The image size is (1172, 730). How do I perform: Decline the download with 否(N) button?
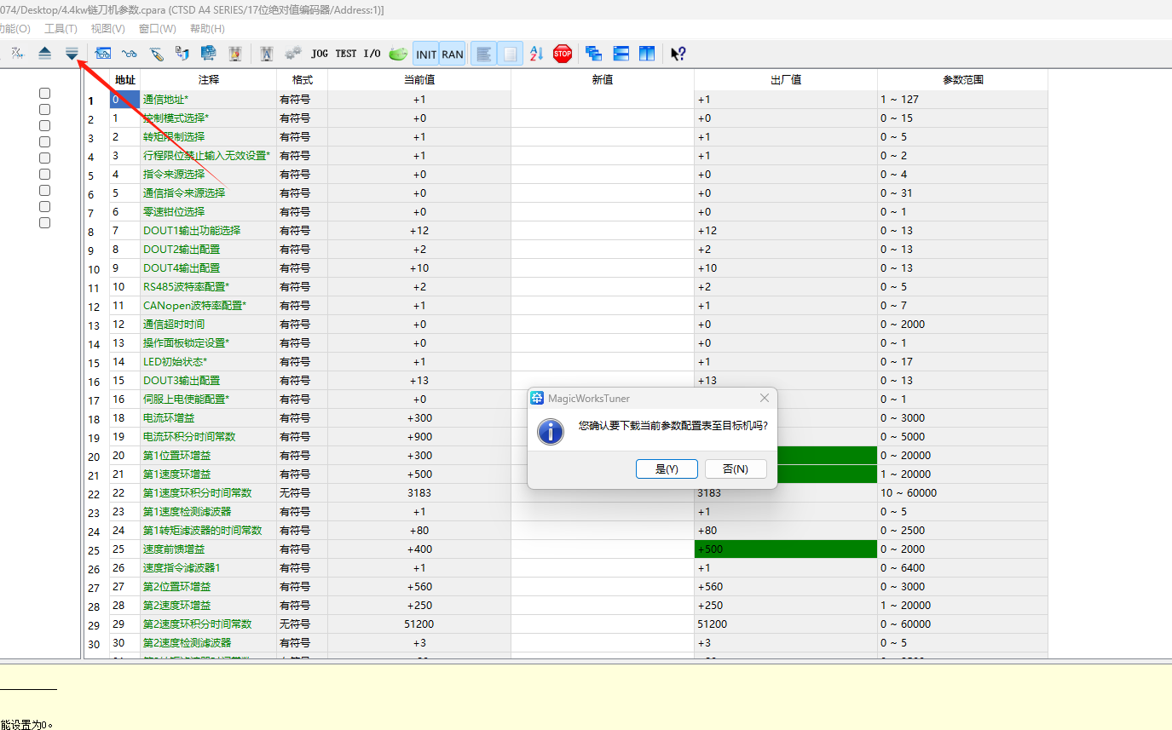tap(736, 469)
